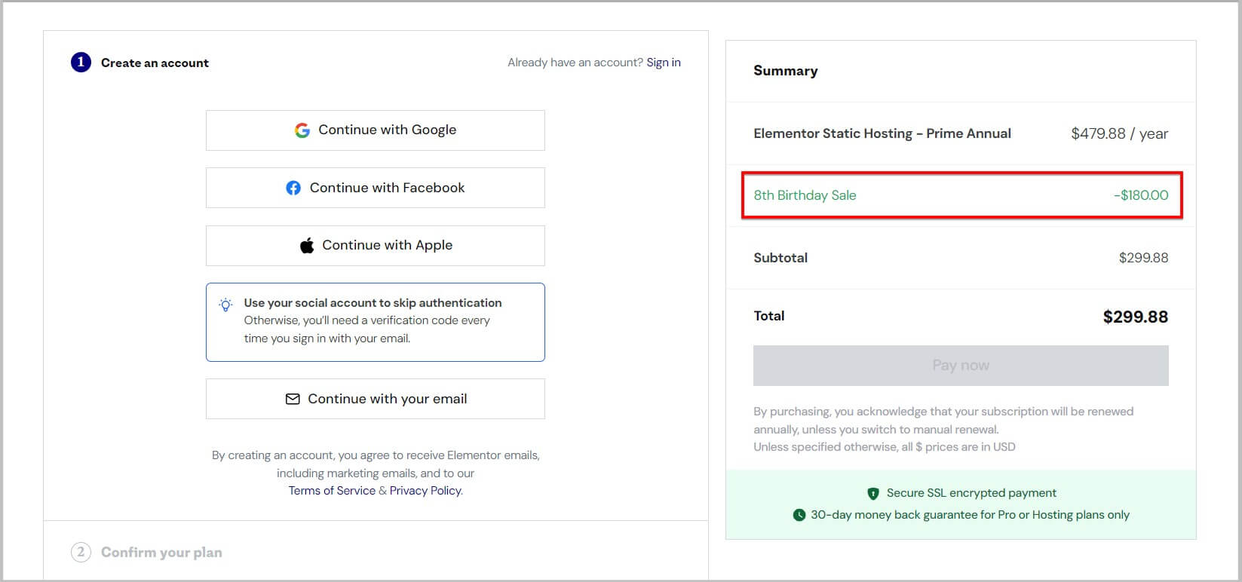Click the bold Total label
The image size is (1242, 582).
[769, 316]
